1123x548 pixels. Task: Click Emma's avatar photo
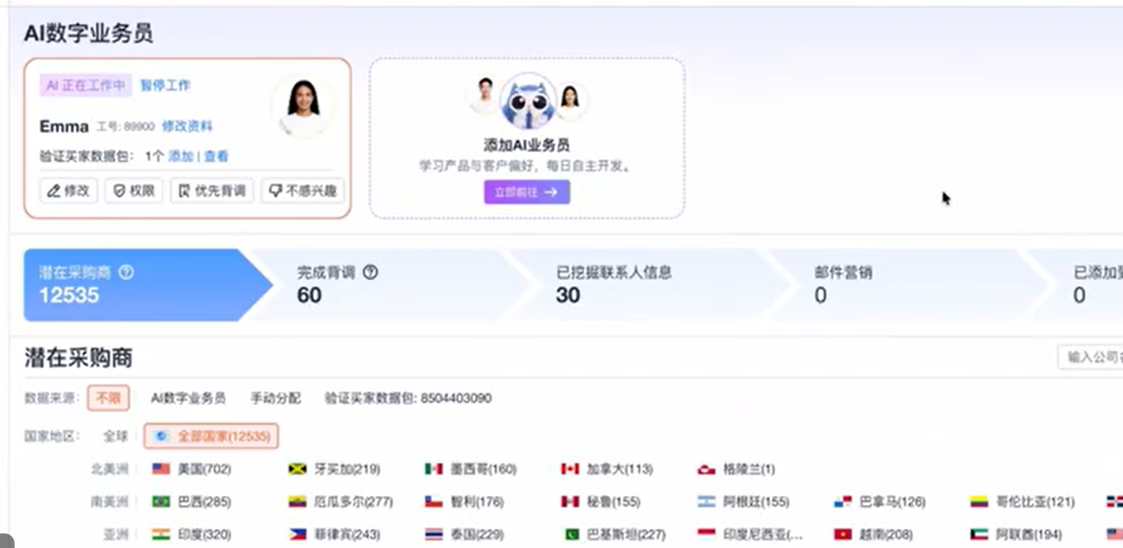303,108
